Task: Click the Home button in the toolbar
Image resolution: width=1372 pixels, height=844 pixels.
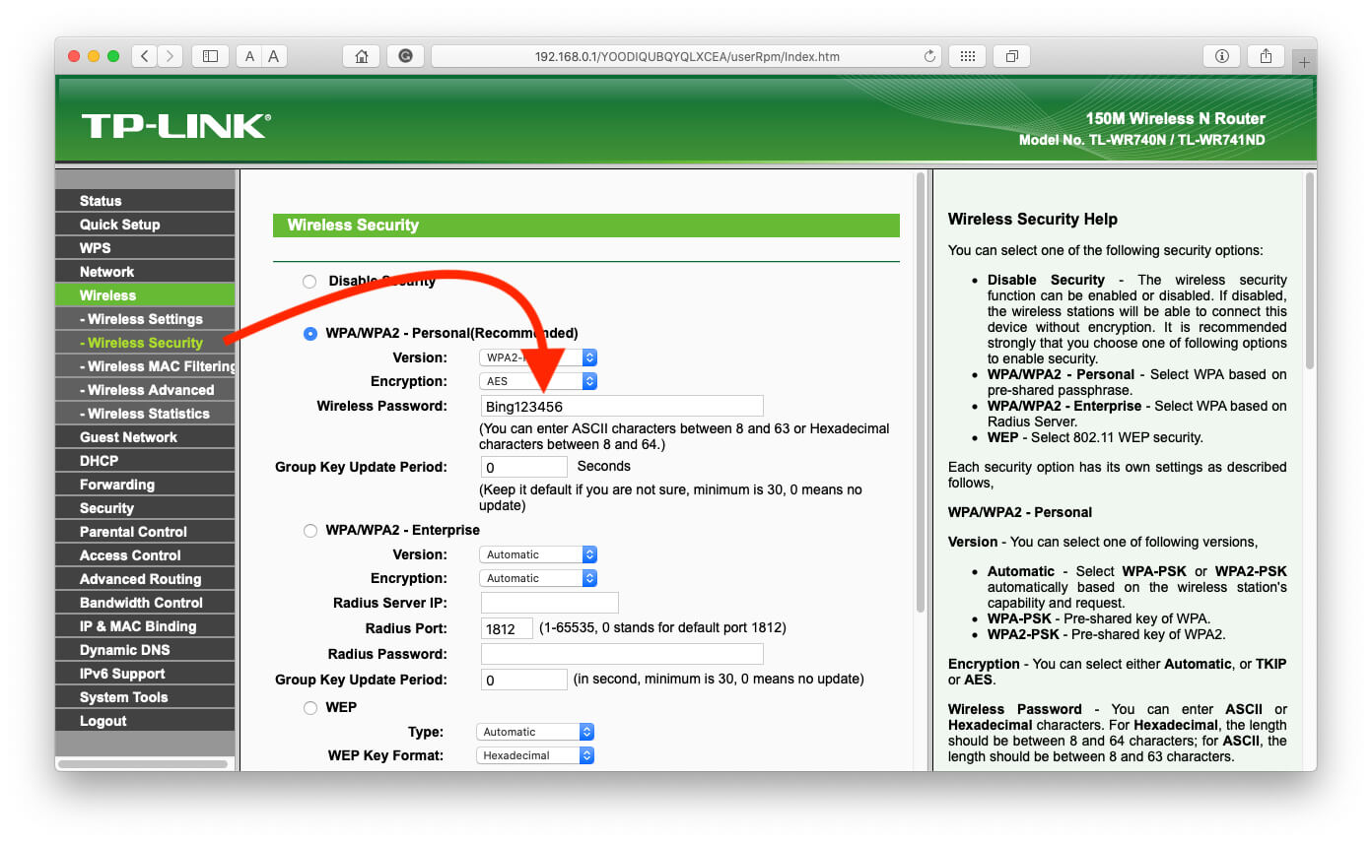Action: click(x=361, y=56)
